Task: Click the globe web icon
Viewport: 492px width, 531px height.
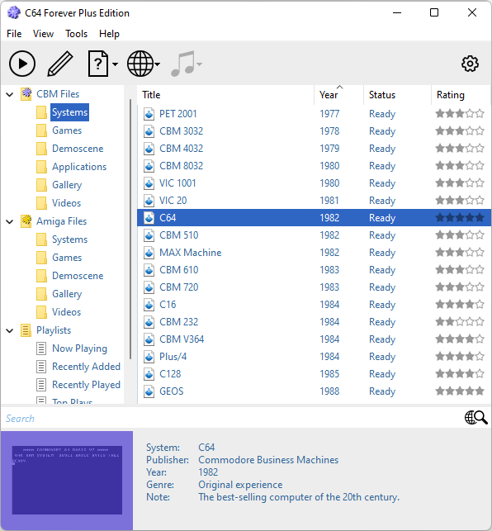Action: (140, 64)
